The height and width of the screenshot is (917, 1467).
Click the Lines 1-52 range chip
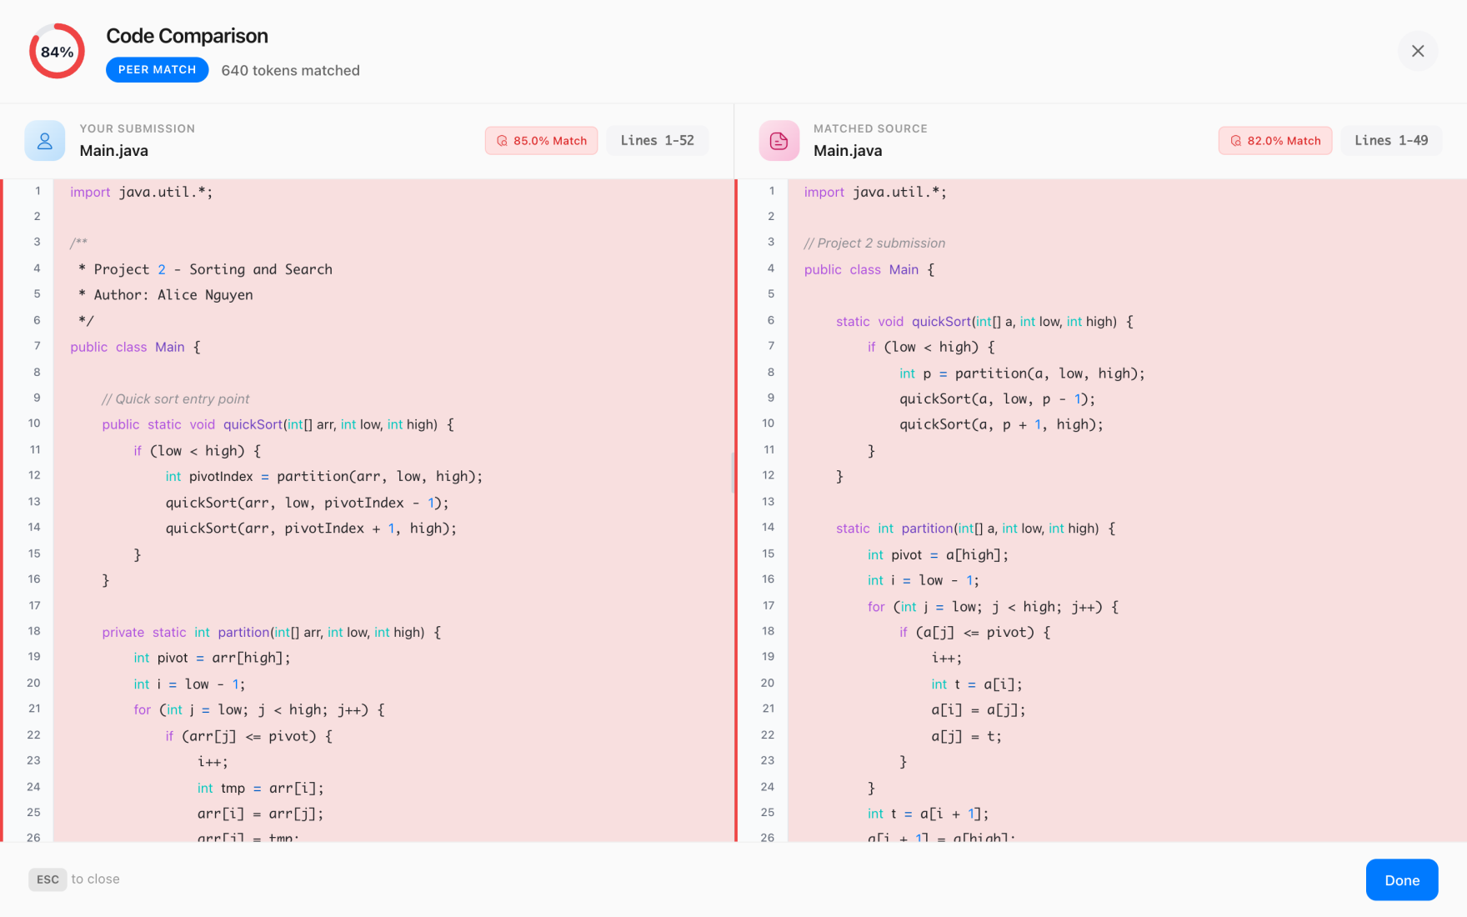(x=657, y=140)
